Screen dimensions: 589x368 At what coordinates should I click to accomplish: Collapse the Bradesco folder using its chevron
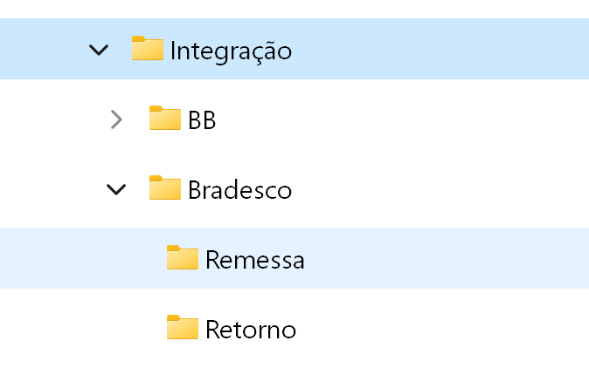coord(116,189)
